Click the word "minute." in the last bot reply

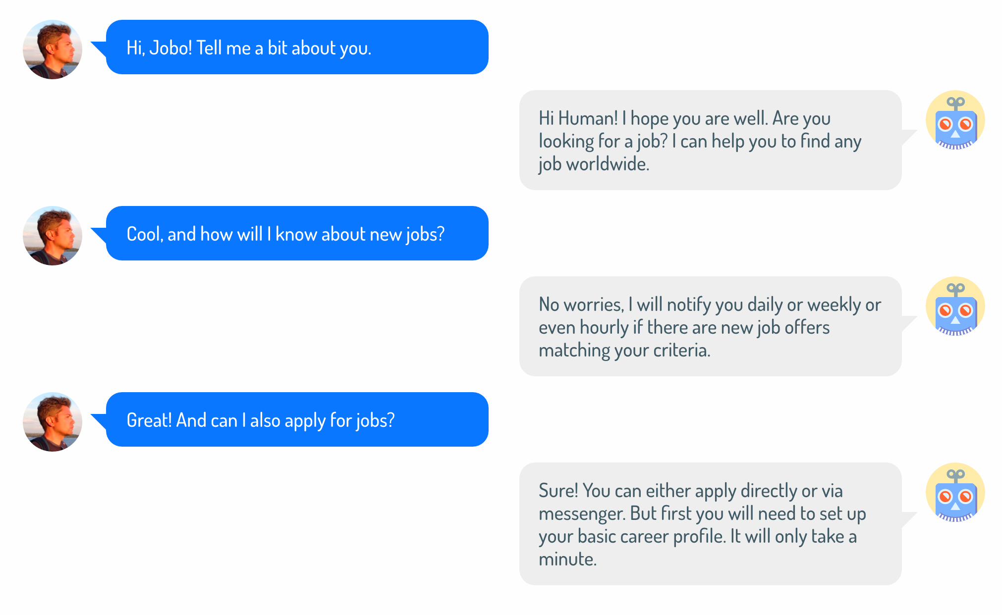pyautogui.click(x=567, y=560)
